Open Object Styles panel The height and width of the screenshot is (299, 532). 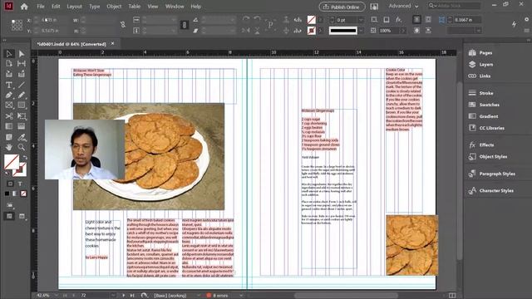tap(493, 157)
